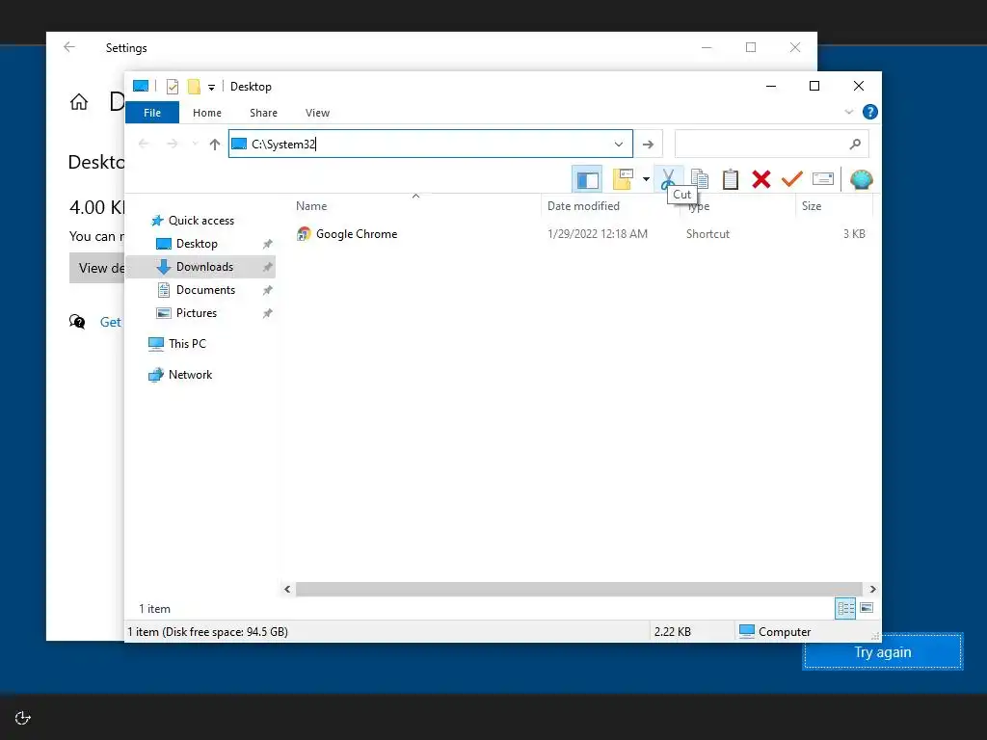
Task: Sort by the Date modified column header
Action: [x=609, y=206]
